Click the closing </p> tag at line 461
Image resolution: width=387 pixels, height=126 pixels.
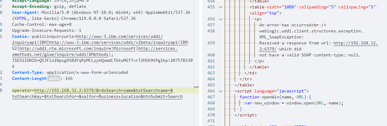[x=259, y=61]
